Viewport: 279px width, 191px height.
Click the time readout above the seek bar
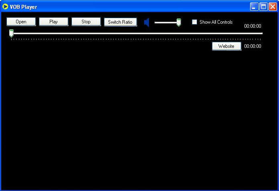click(253, 26)
